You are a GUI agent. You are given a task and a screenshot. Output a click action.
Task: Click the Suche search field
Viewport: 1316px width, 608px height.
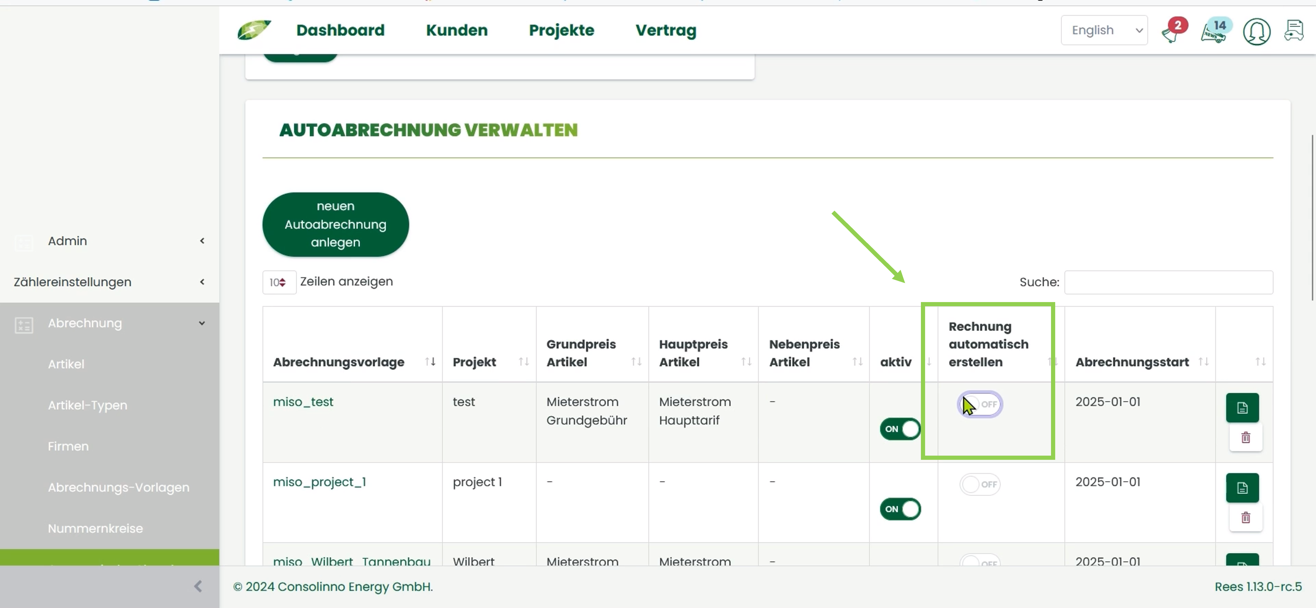(x=1168, y=282)
